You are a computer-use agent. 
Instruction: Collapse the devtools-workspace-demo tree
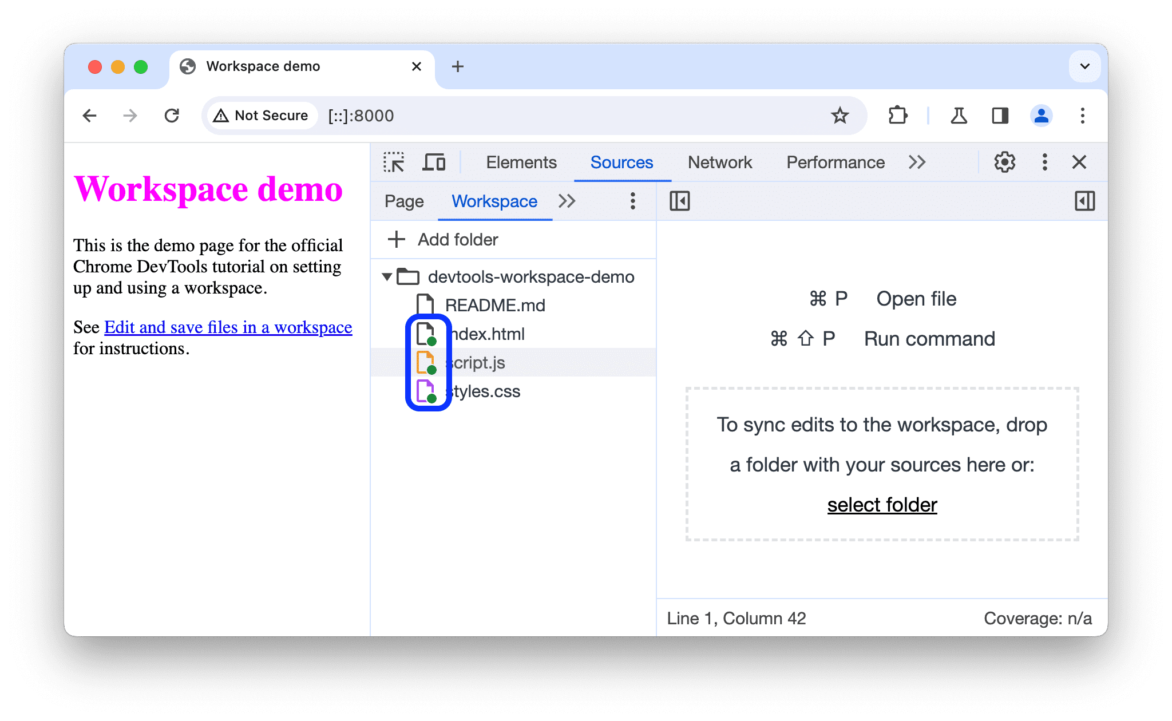coord(387,276)
